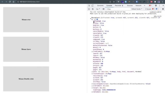This screenshot has height=93, width=165.
Task: Open the Extensions puzzle menu
Action: pyautogui.click(x=155, y=2)
